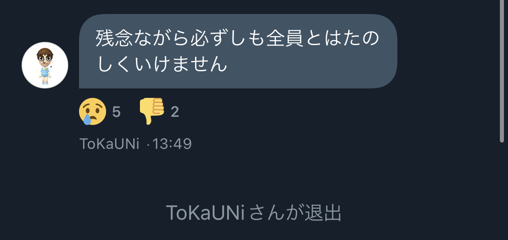This screenshot has width=508, height=240.
Task: Click the crying reaction count 5
Action: (x=117, y=112)
